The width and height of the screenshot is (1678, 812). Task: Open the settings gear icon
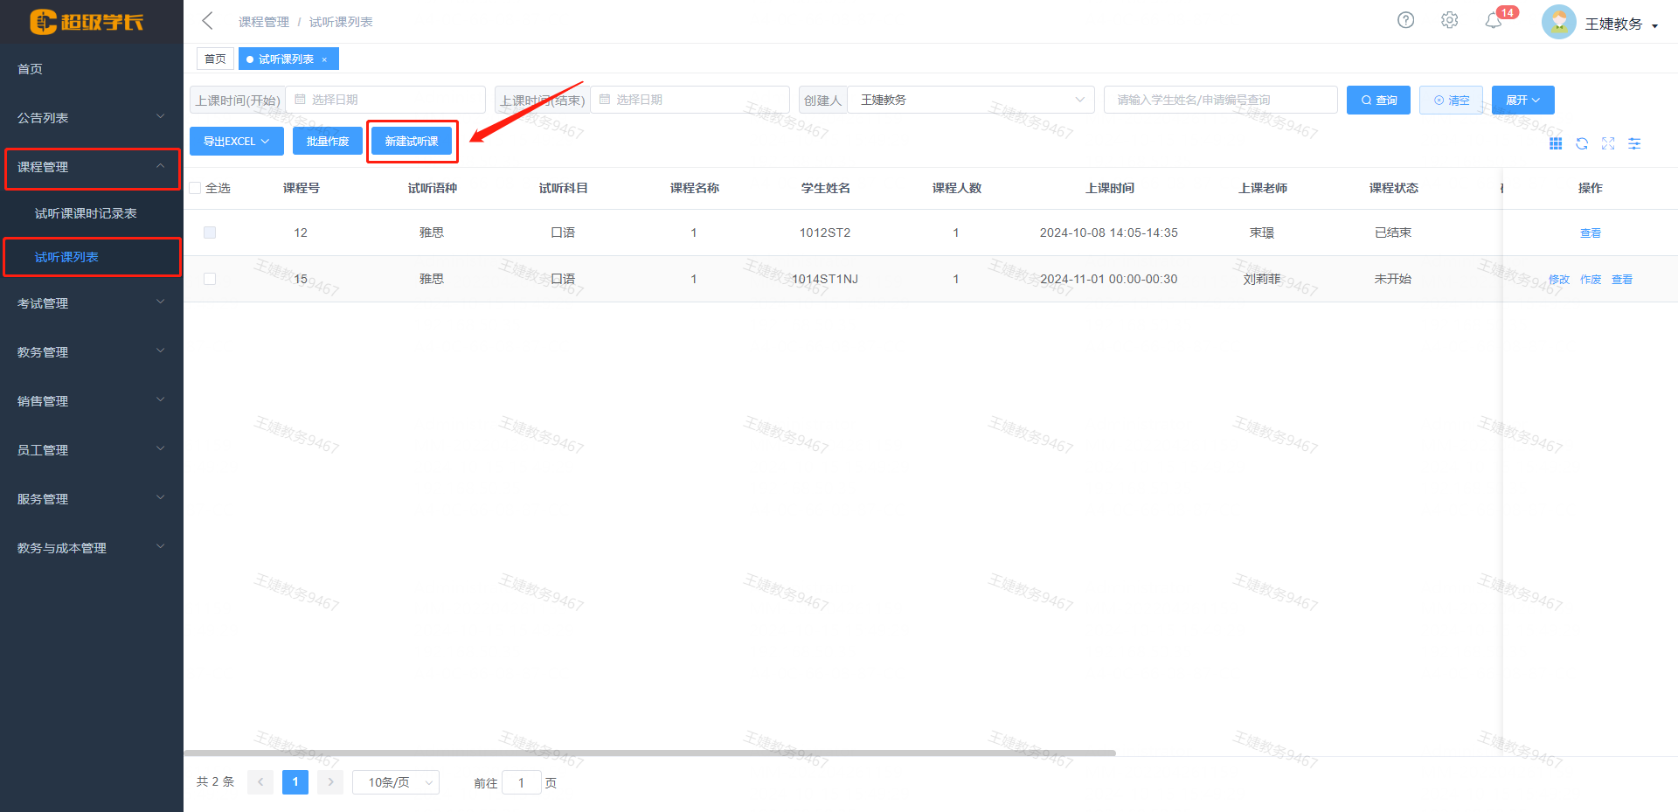1449,20
